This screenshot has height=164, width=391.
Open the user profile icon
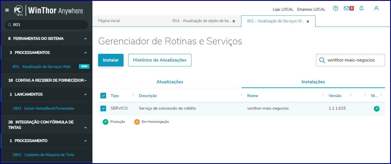(376, 8)
